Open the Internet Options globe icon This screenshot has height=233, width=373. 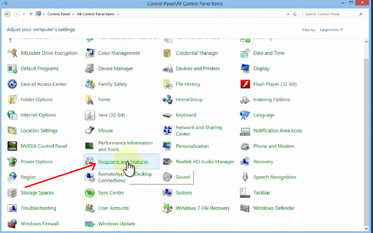click(x=12, y=115)
